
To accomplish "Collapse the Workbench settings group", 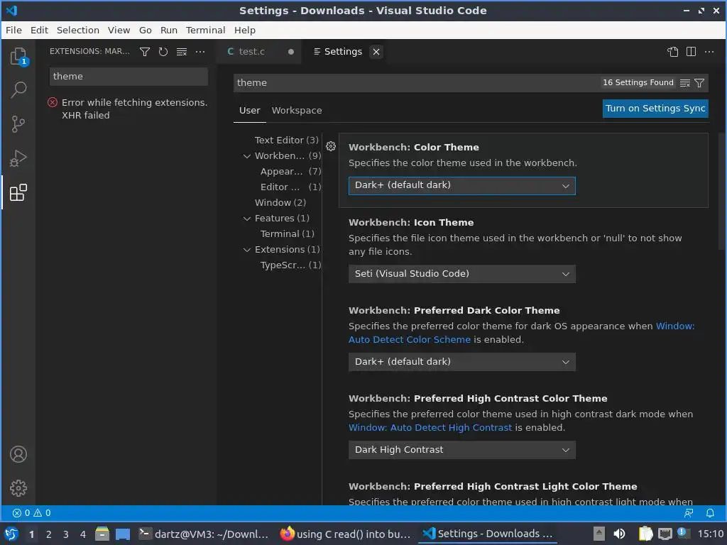I will [x=247, y=156].
